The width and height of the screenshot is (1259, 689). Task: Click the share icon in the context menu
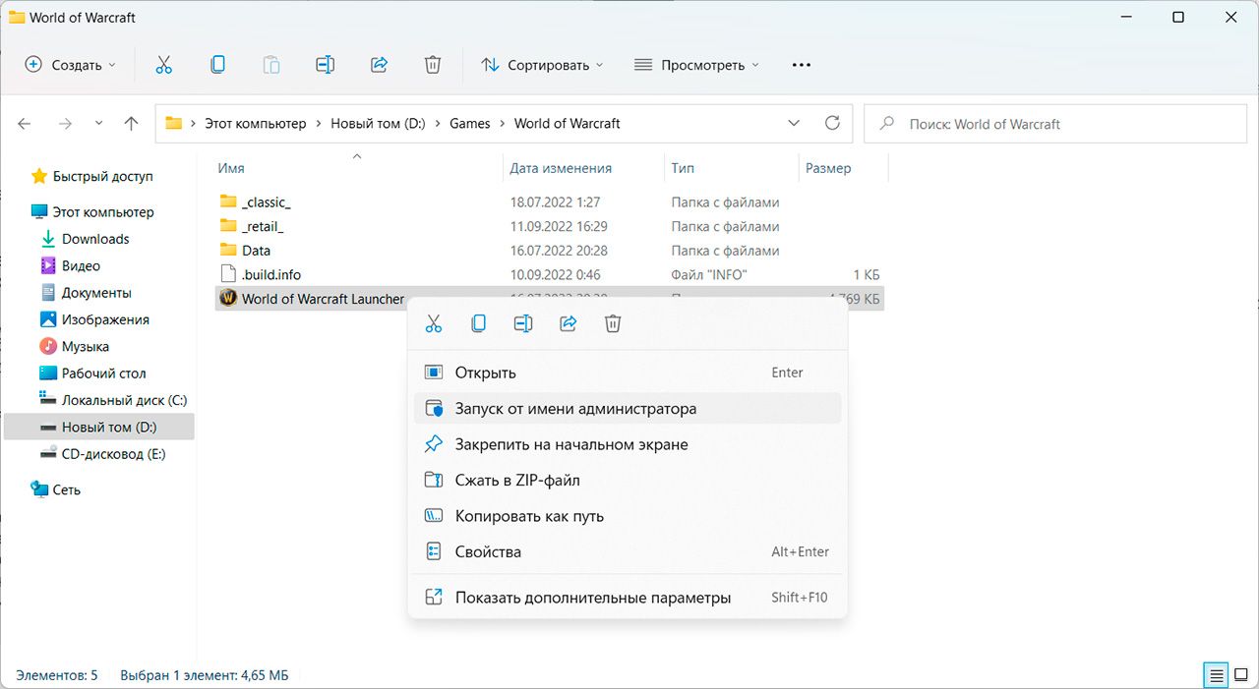pos(568,323)
